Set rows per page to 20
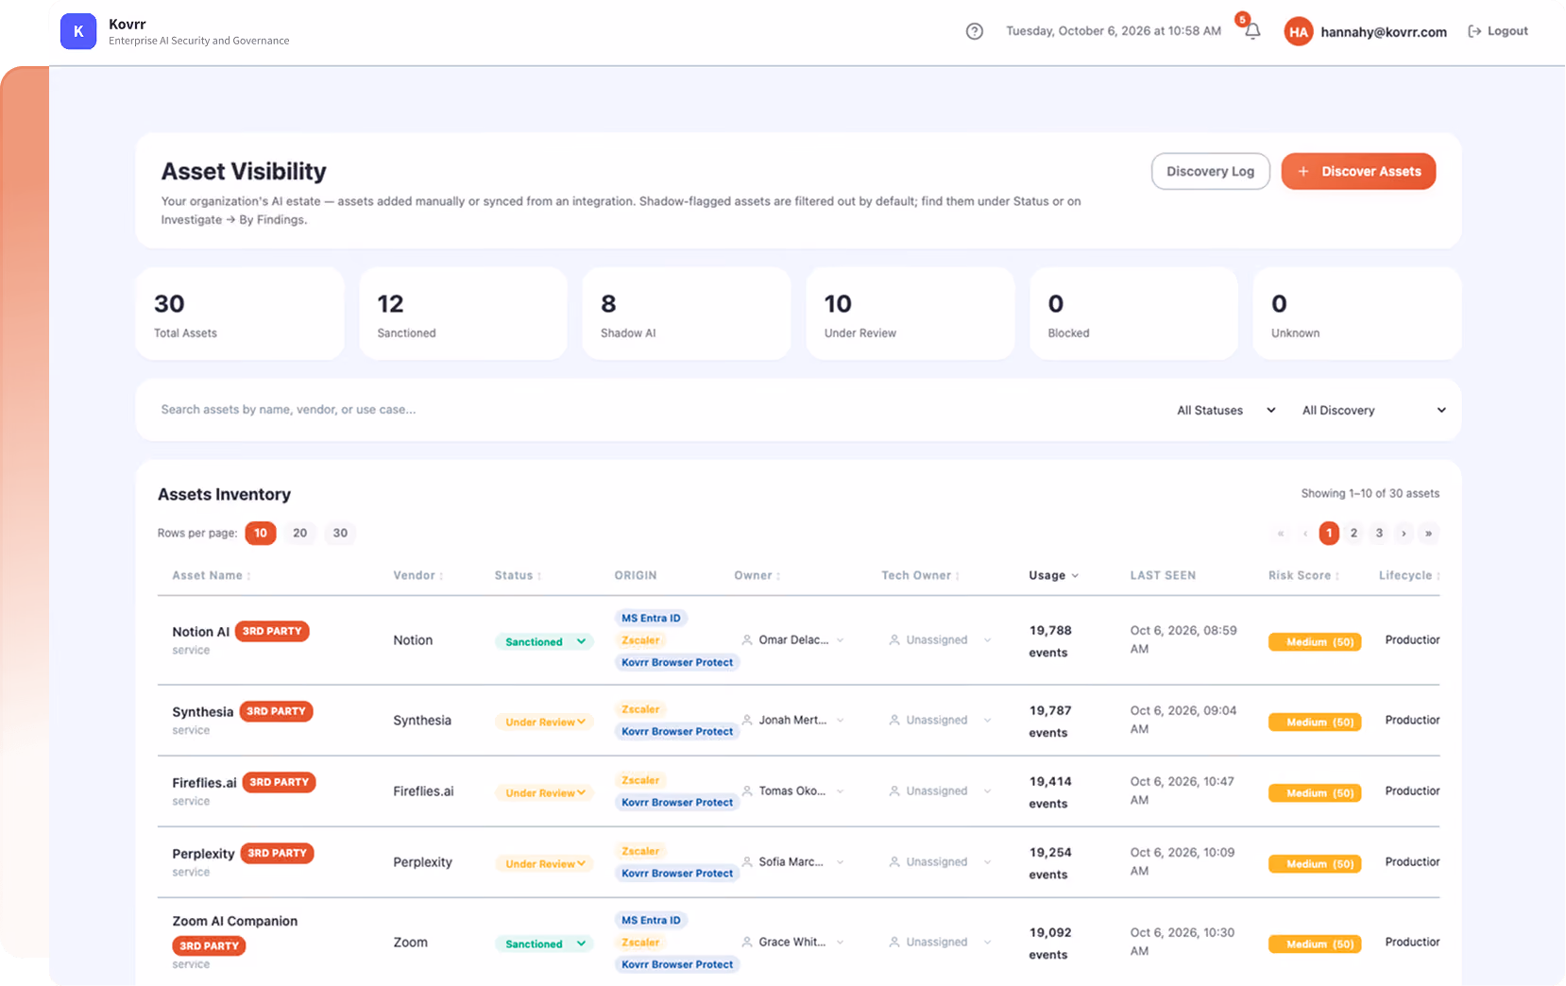Screen dimensions: 1566x986 click(299, 533)
